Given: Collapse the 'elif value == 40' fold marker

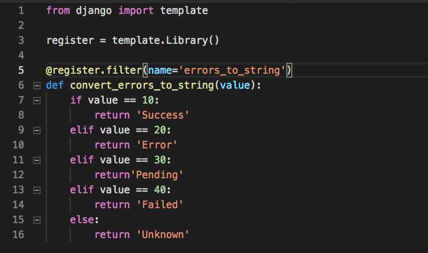Looking at the screenshot, I should (x=37, y=190).
